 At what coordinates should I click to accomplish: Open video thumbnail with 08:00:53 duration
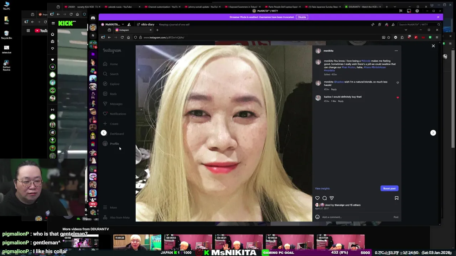pos(188,242)
